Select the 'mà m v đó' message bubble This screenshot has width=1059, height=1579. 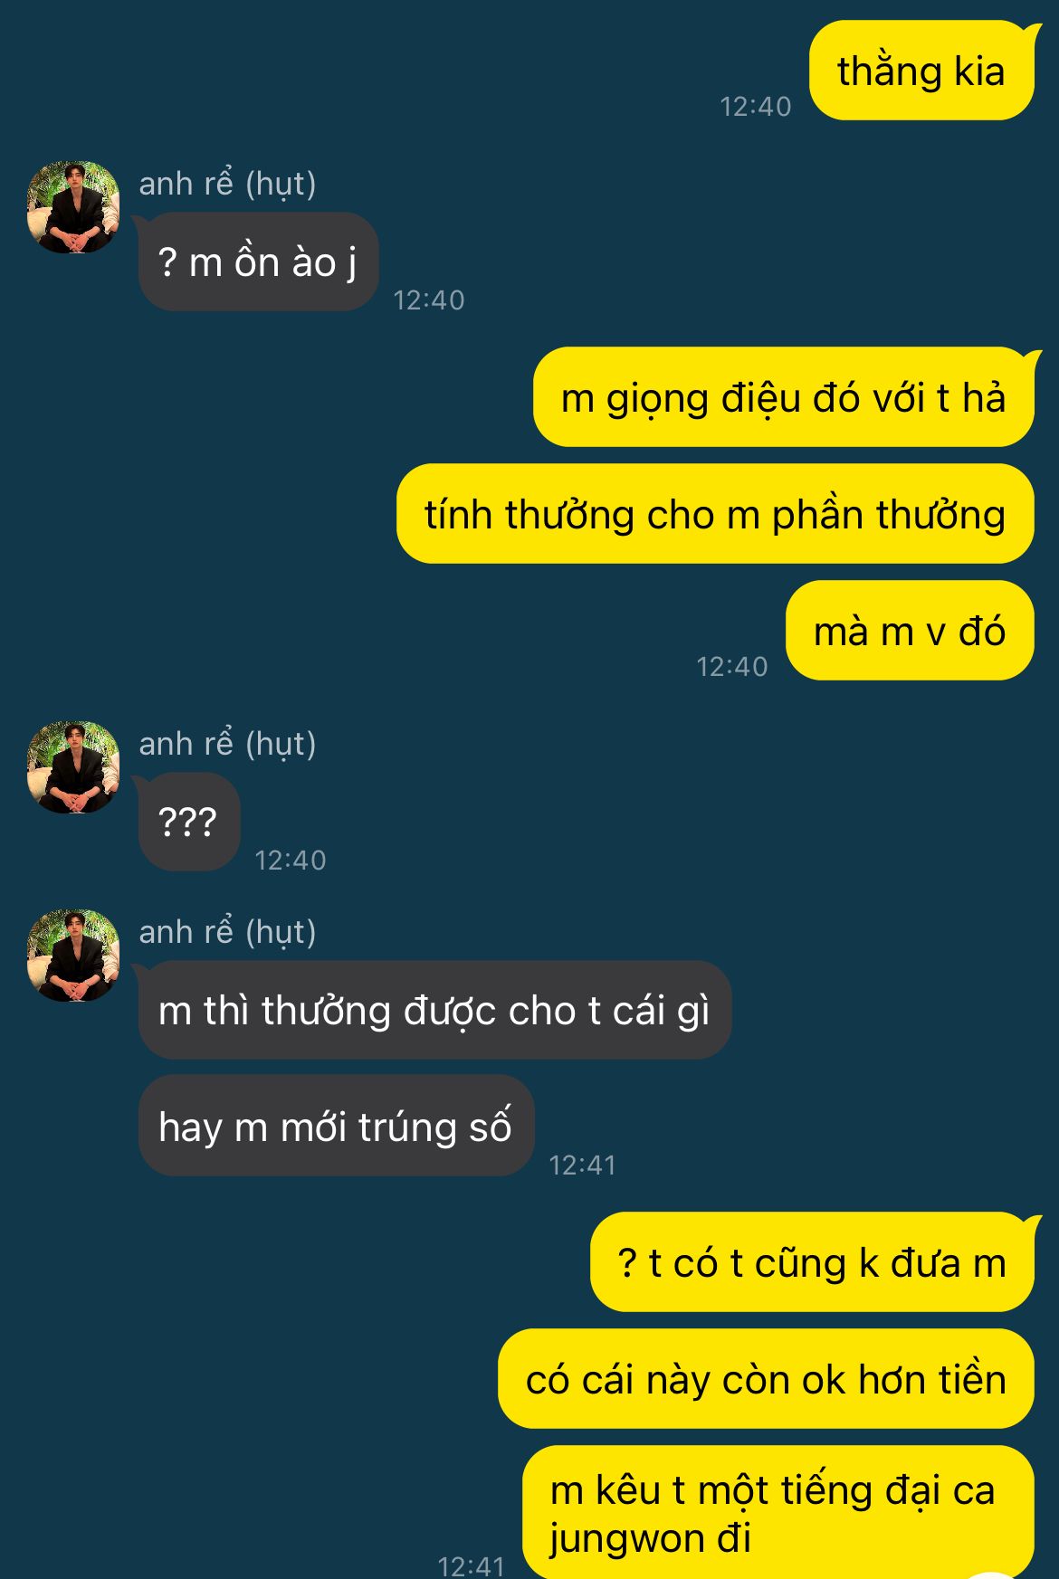point(910,630)
